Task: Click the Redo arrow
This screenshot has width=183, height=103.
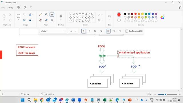Action: click(x=31, y=7)
